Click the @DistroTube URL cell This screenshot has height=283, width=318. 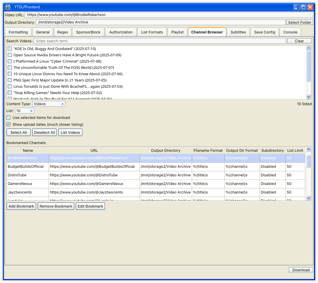coord(94,175)
